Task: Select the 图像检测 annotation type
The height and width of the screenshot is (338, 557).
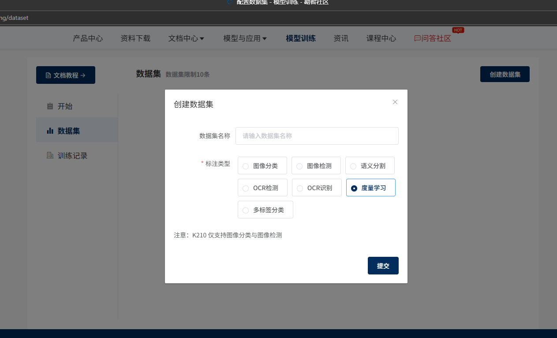Action: [x=299, y=166]
